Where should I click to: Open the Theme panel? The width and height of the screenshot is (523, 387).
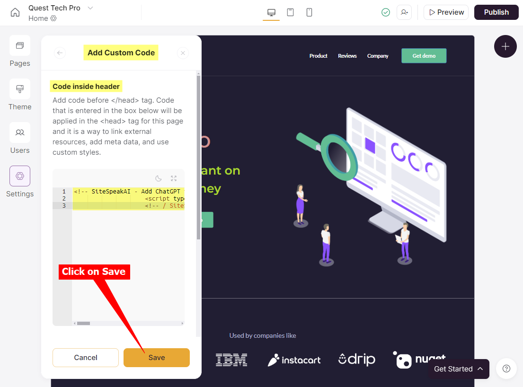tap(20, 95)
